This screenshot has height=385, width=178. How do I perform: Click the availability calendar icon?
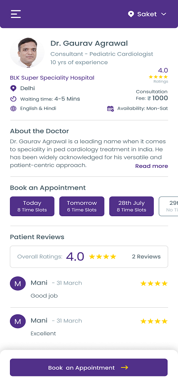click(111, 109)
